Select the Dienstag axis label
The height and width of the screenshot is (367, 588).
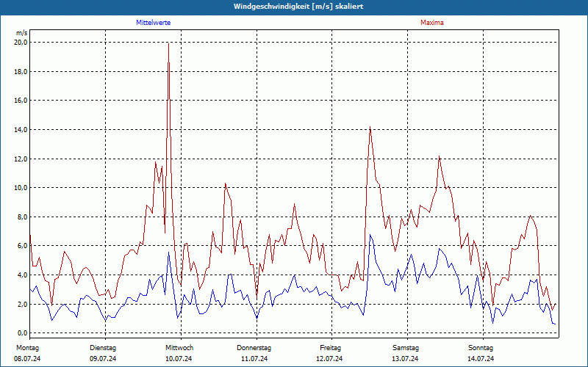point(103,348)
